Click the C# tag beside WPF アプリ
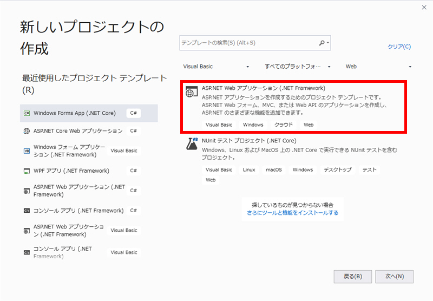Screen dimensions: 433x301 click(x=134, y=171)
